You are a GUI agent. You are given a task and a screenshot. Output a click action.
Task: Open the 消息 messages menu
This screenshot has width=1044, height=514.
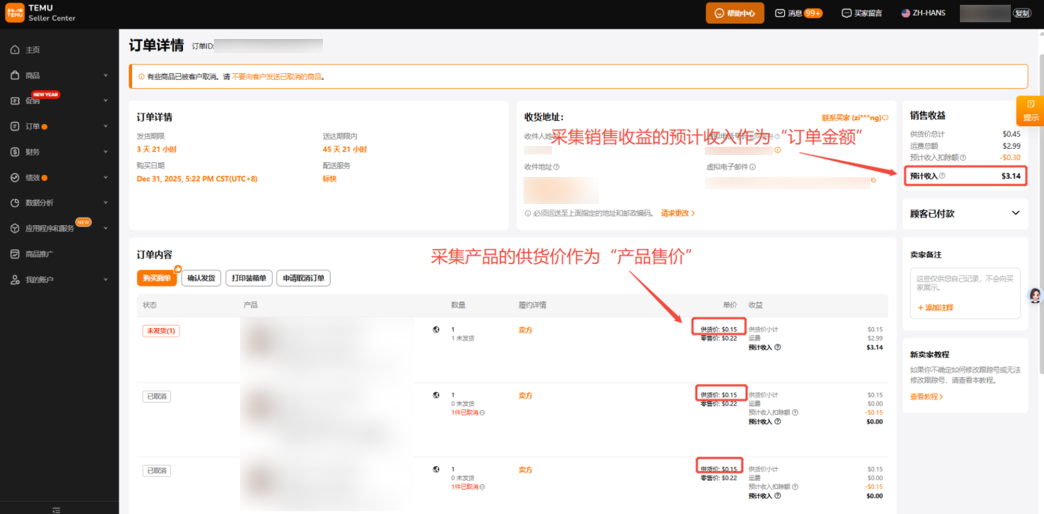click(798, 13)
